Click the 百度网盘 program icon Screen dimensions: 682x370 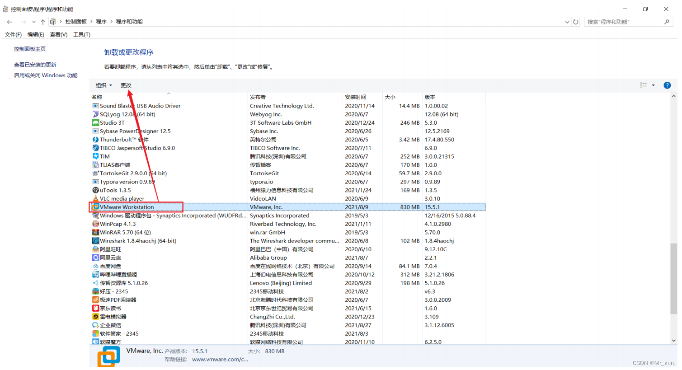[x=95, y=266]
